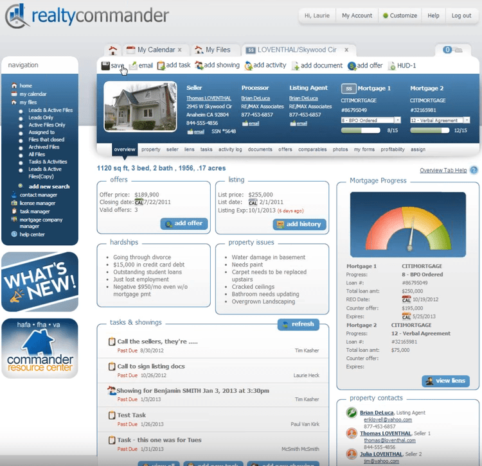The width and height of the screenshot is (482, 466).
Task: Click the erikiovell@yahoo.com email link
Action: (x=388, y=420)
